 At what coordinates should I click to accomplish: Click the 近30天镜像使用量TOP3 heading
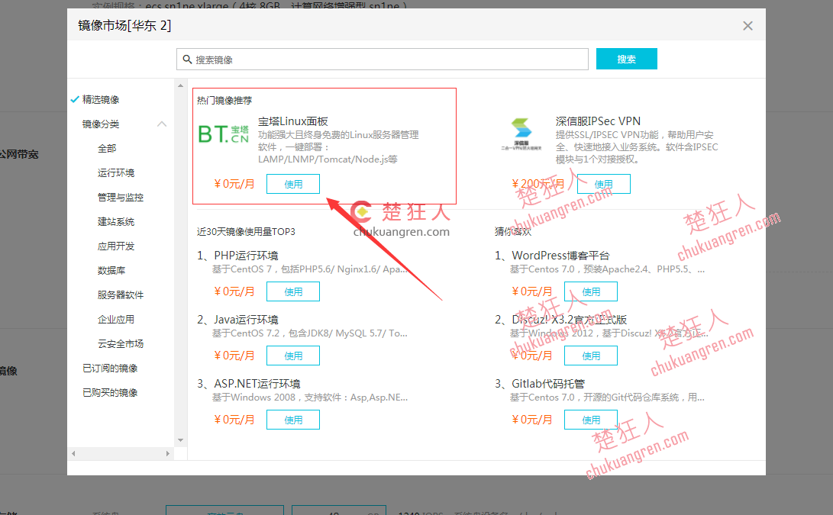(x=246, y=231)
